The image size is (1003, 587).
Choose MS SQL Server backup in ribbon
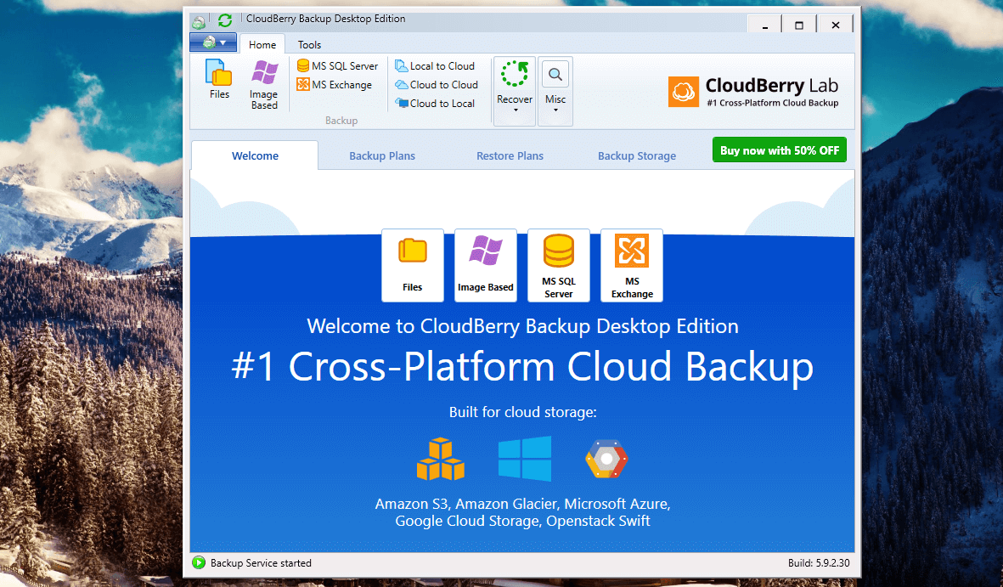[x=338, y=66]
